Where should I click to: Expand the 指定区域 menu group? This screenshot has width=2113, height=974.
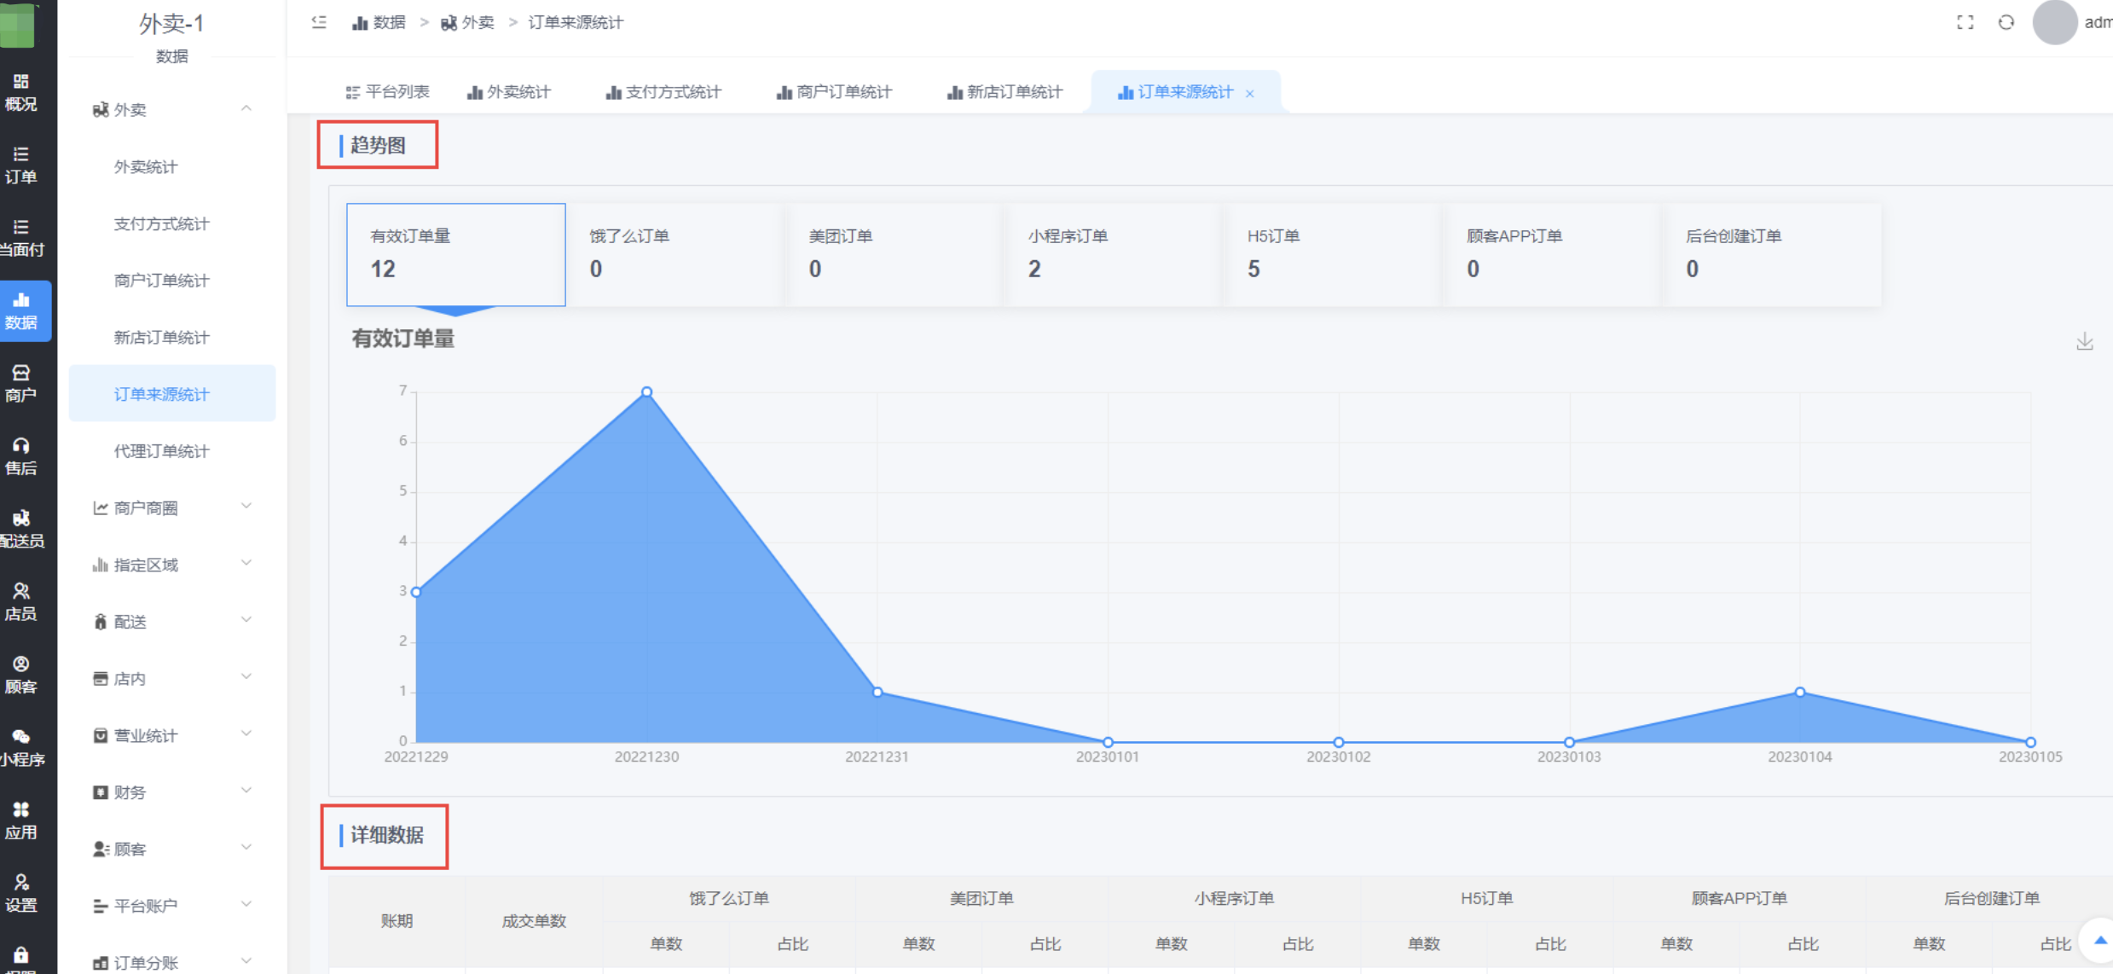tap(172, 565)
